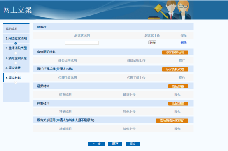Image resolution: width=228 pixels, height=151 pixels.
Task: Click the 提交 button at bottom
Action: point(133,144)
